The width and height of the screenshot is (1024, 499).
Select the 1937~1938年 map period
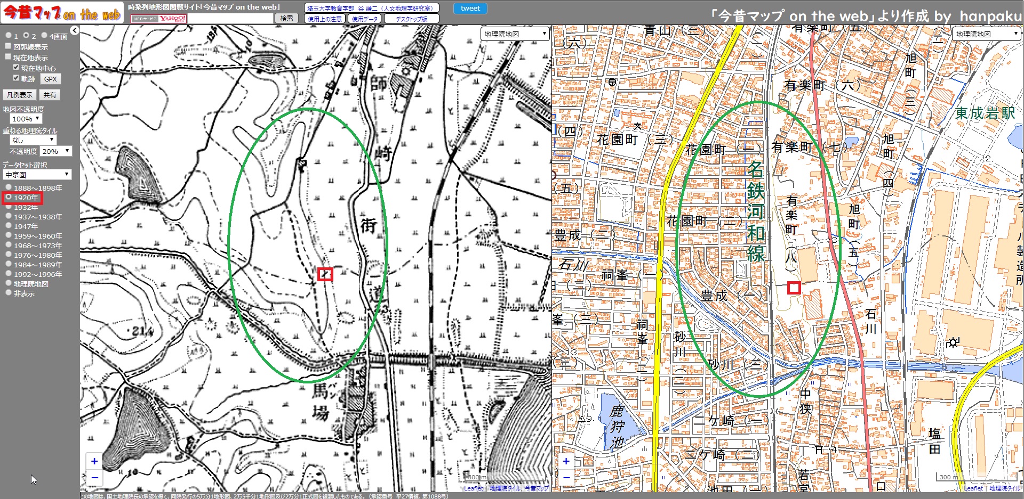(x=9, y=216)
